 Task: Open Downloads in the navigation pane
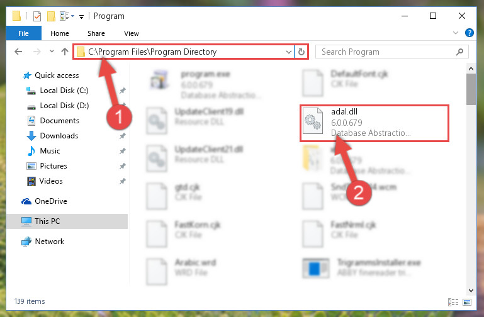point(59,136)
